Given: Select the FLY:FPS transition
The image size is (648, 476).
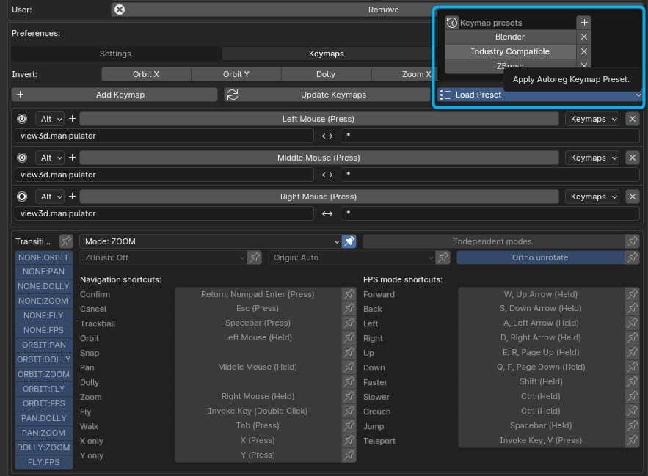Looking at the screenshot, I should (x=43, y=462).
